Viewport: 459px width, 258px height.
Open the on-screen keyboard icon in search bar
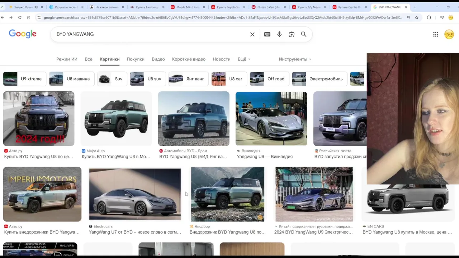pyautogui.click(x=267, y=34)
